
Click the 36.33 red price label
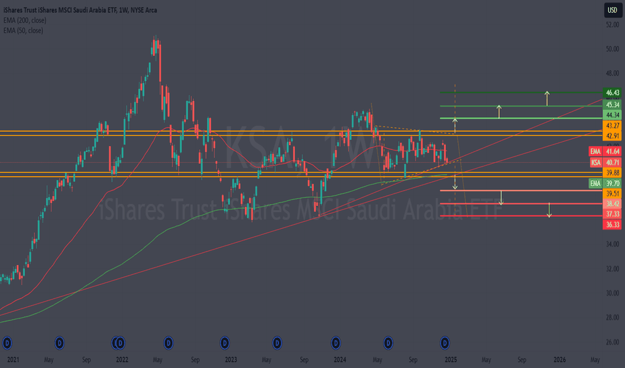tap(612, 225)
